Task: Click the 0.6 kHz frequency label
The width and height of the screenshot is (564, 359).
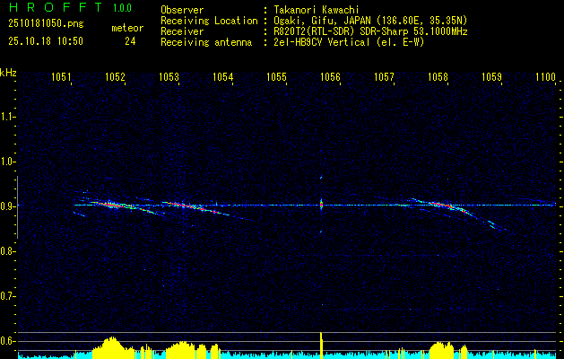Action: click(x=6, y=341)
